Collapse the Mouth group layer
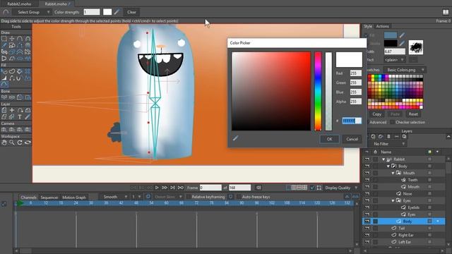The image size is (452, 254). pyautogui.click(x=393, y=173)
